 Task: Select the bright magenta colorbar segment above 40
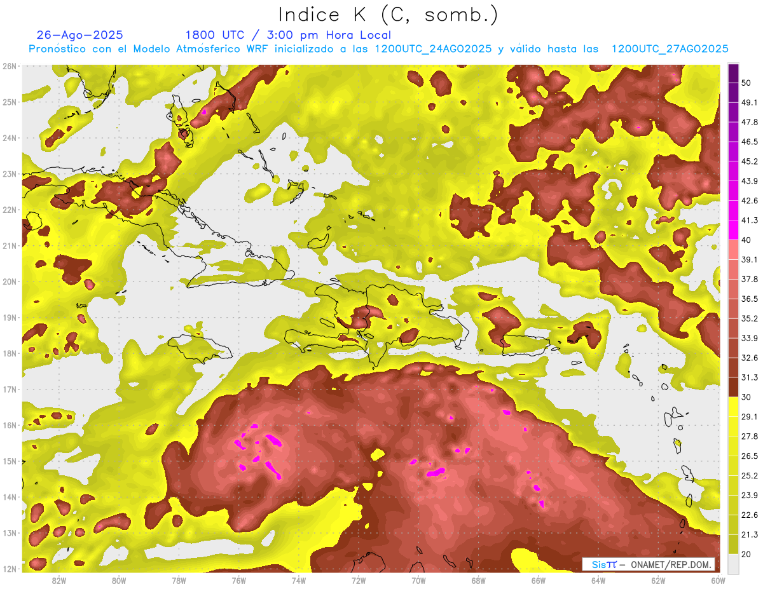point(733,229)
